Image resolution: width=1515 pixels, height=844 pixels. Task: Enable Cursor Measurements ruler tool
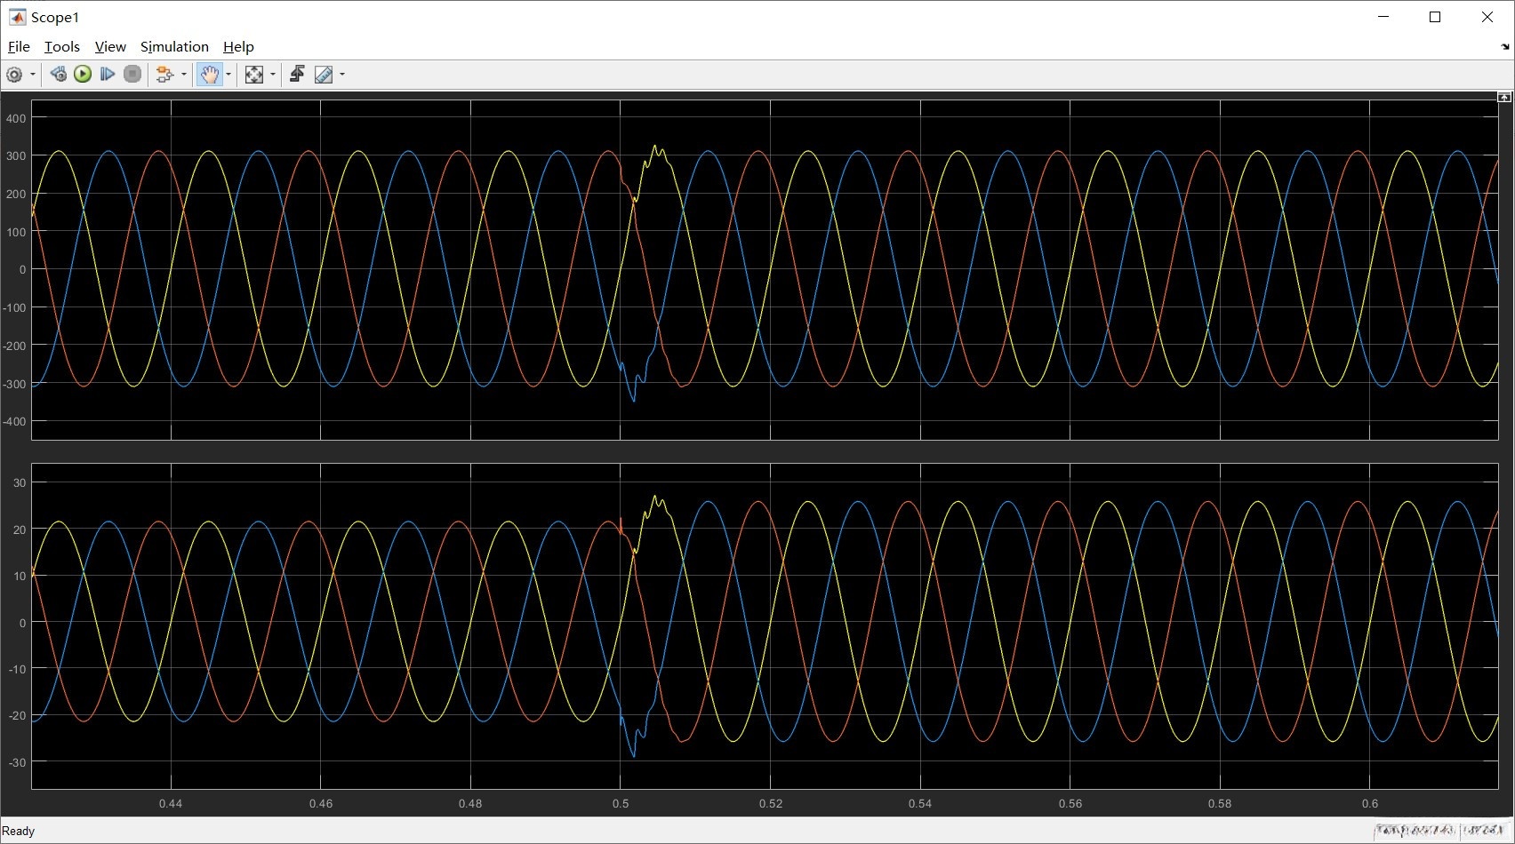[x=324, y=75]
